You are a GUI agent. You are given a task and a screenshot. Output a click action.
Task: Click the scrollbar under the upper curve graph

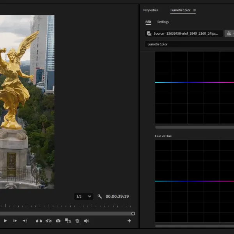point(195,127)
